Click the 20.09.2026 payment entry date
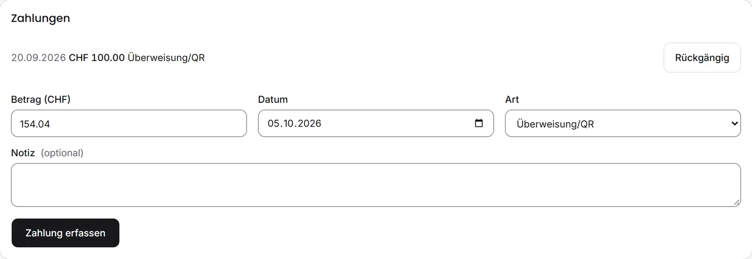This screenshot has width=752, height=259. (x=39, y=57)
